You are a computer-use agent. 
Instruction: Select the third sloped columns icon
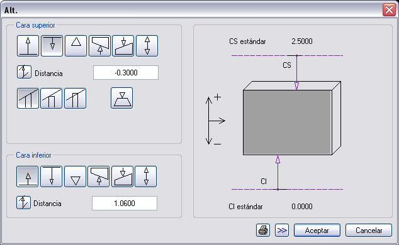click(x=76, y=98)
